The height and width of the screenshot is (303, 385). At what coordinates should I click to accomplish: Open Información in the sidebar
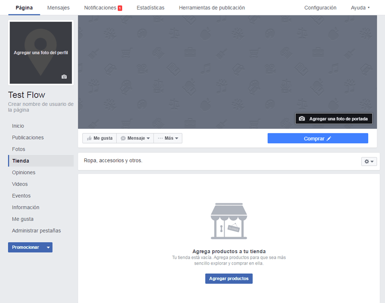26,207
